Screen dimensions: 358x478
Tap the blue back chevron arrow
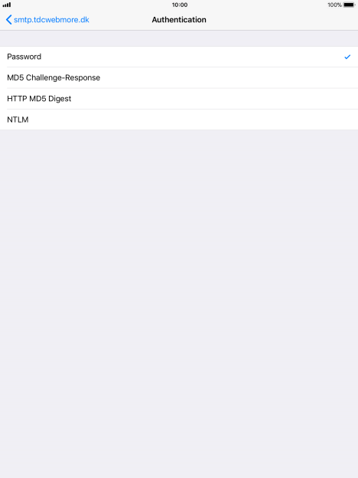(x=9, y=20)
